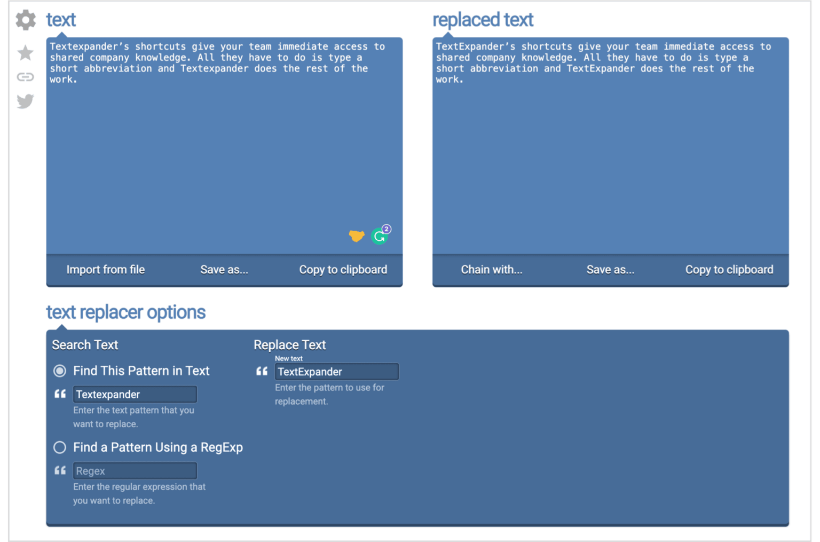This screenshot has height=542, width=820.
Task: Click the orange handwriting icon in the text area
Action: [x=356, y=235]
